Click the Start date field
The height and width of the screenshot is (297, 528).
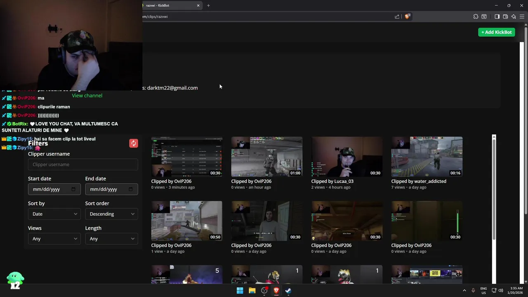click(x=54, y=189)
